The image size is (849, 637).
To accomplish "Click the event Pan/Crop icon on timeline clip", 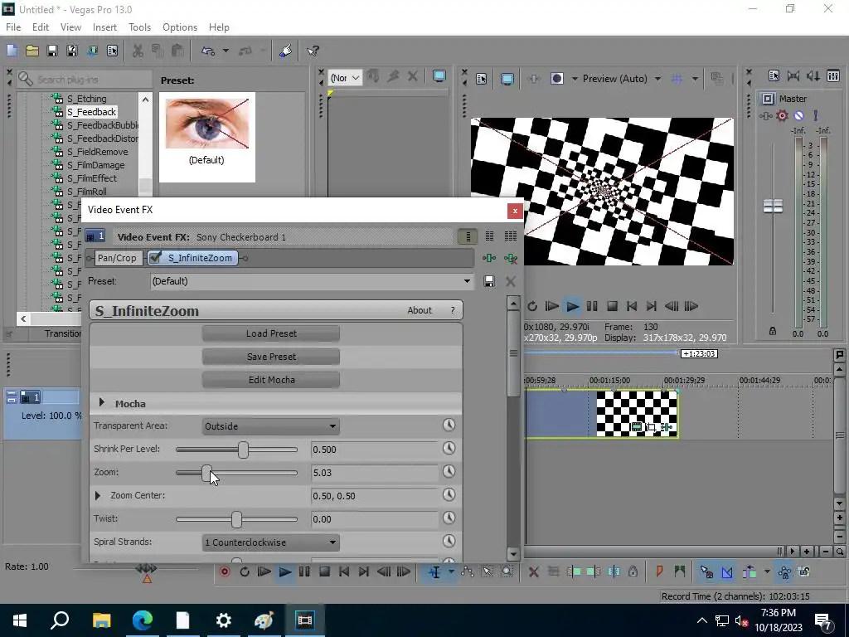I will (x=652, y=427).
